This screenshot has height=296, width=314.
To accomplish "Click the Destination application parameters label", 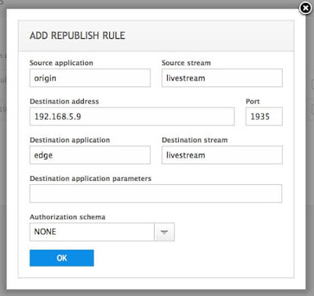I will (x=90, y=179).
